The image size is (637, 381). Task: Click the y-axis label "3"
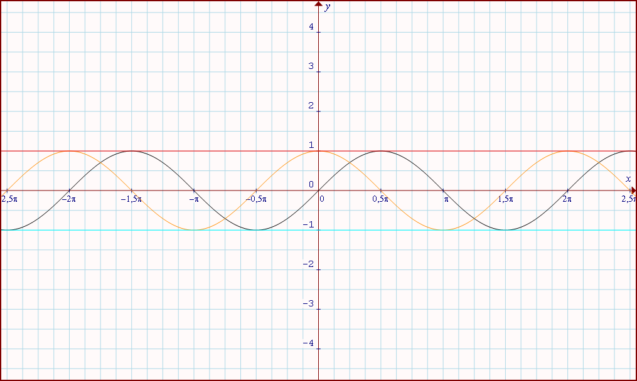[x=310, y=66]
